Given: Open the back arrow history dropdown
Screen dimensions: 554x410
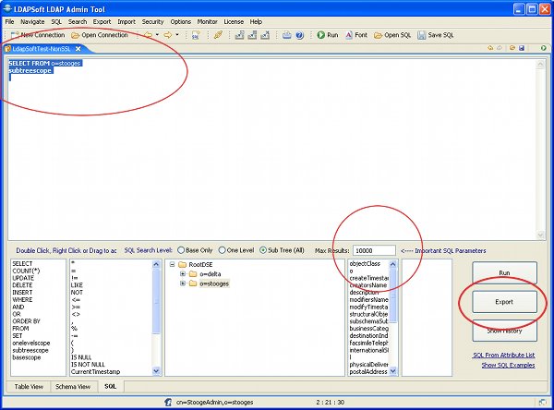Looking at the screenshot, I should pyautogui.click(x=157, y=35).
